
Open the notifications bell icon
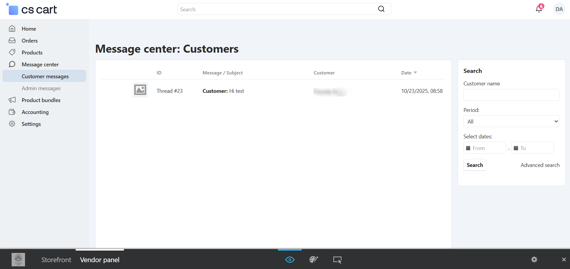(539, 9)
